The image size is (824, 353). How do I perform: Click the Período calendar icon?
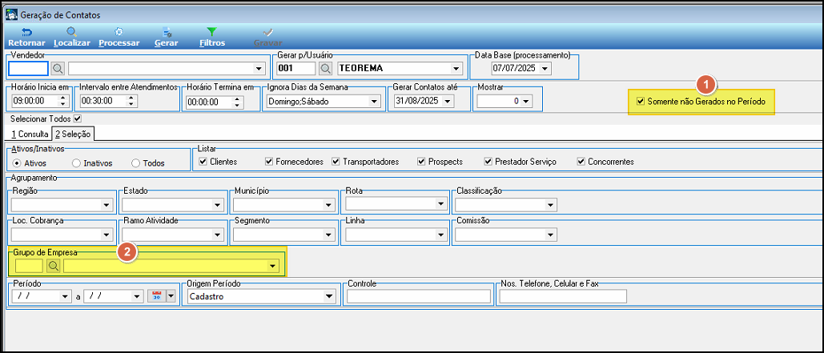(156, 296)
